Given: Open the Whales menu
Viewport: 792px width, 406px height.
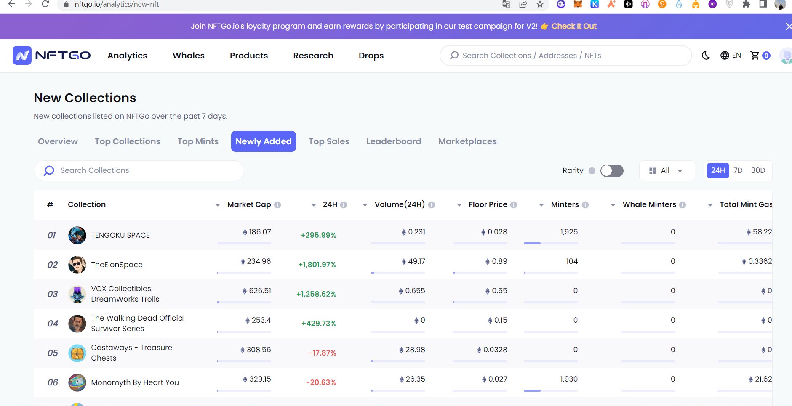Looking at the screenshot, I should point(189,56).
